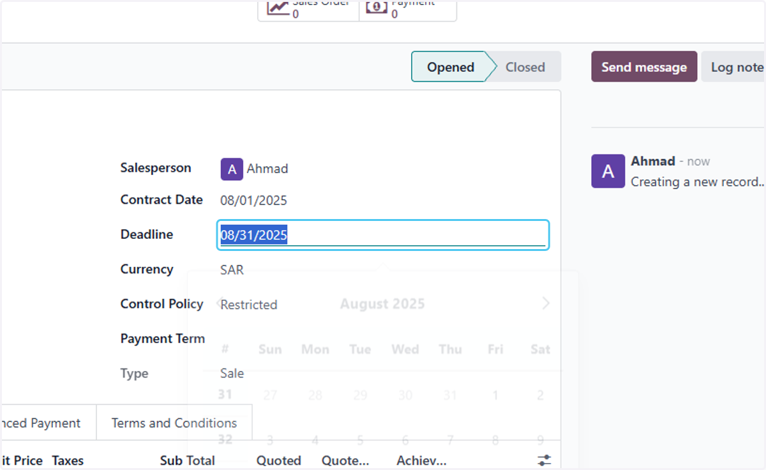Pick day 6 in the calendar
Screen dimensions: 766x470
(405, 440)
